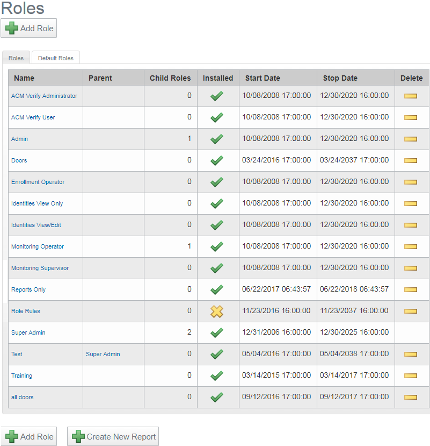Image resolution: width=430 pixels, height=446 pixels.
Task: Click delete icon for Monitoring Supervisor
Action: [x=410, y=268]
